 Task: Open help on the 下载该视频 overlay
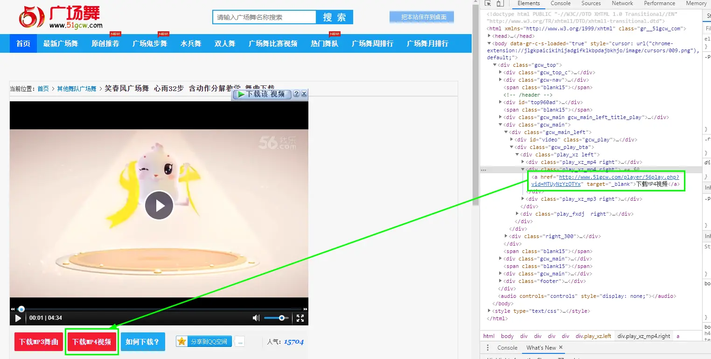pyautogui.click(x=296, y=94)
